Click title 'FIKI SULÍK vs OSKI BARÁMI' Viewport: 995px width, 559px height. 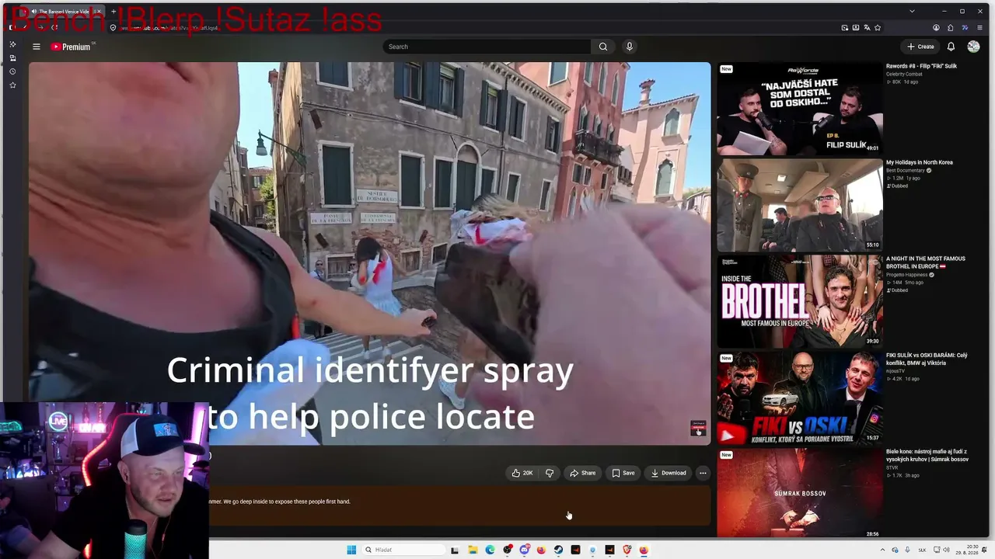(x=927, y=359)
